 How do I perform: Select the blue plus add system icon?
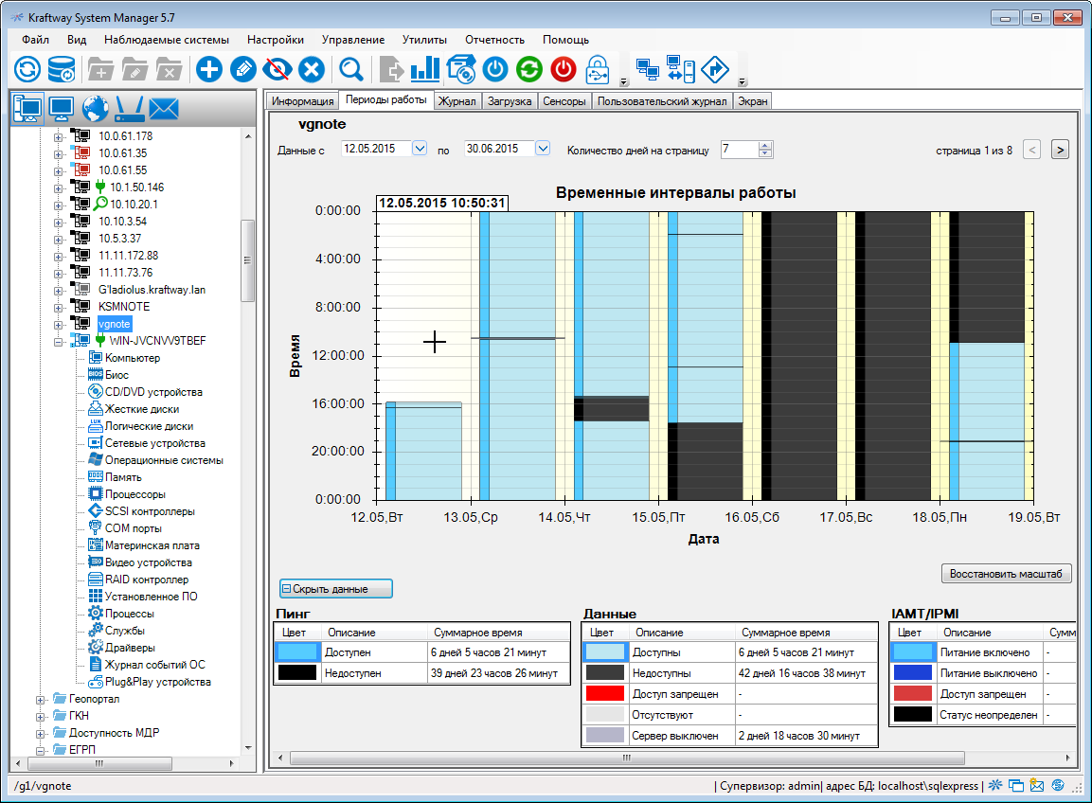pos(208,68)
